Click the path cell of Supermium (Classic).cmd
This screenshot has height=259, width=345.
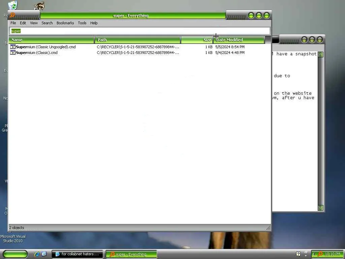coord(138,53)
